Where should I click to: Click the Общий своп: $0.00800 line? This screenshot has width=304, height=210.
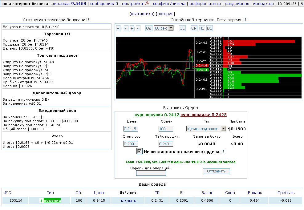[x=23, y=129]
